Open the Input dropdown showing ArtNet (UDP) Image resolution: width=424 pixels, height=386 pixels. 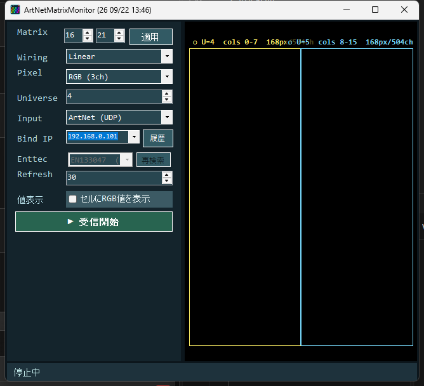click(x=119, y=117)
